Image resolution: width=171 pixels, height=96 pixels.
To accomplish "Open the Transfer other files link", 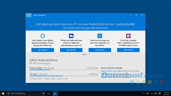I will pyautogui.click(x=108, y=77).
